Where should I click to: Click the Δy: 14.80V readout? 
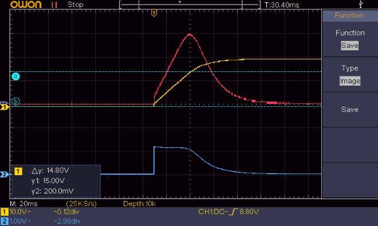(x=50, y=171)
